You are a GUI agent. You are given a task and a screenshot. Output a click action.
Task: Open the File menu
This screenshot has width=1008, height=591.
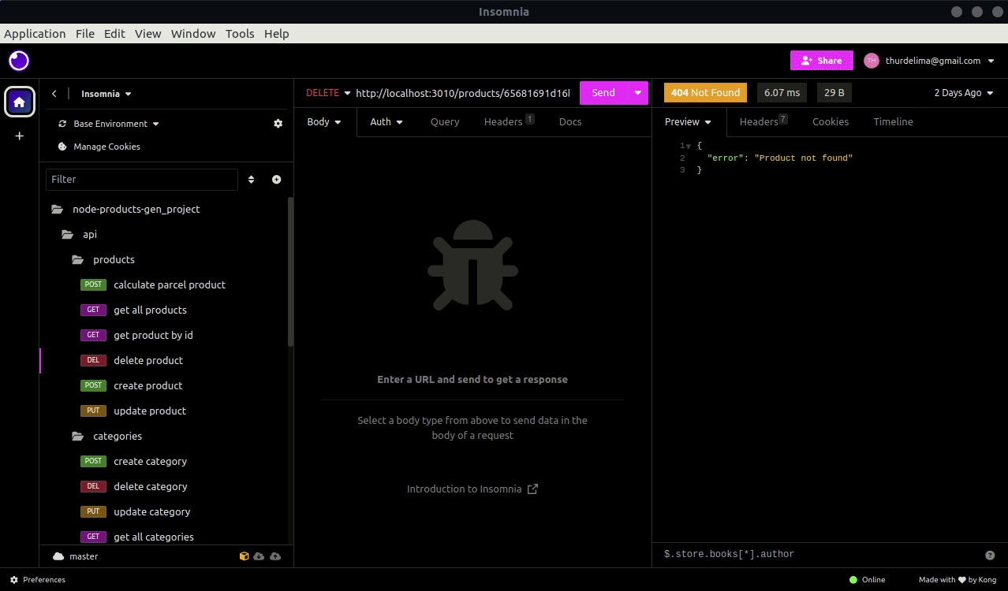pos(85,34)
